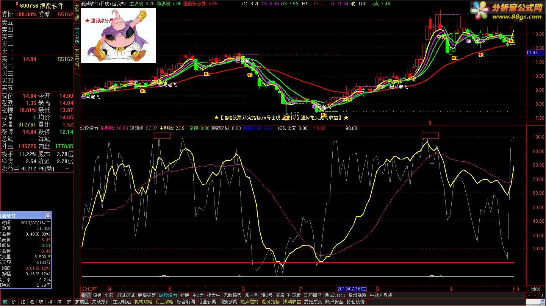
Task: Open the 预期收益 tab
Action: [292, 302]
